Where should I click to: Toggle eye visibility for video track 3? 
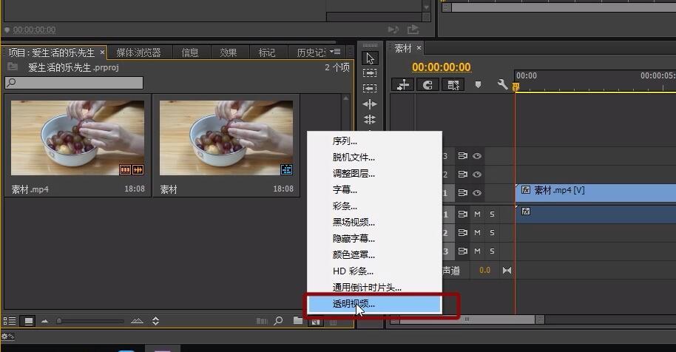(477, 156)
